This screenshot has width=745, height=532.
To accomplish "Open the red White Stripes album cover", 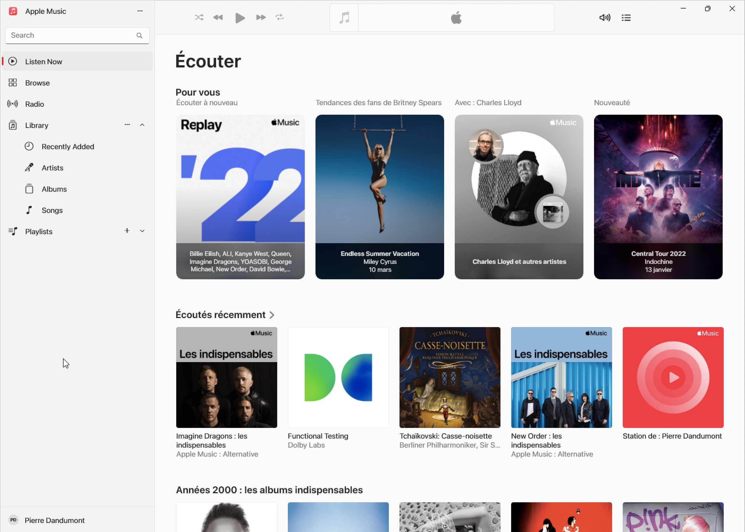I will [561, 517].
